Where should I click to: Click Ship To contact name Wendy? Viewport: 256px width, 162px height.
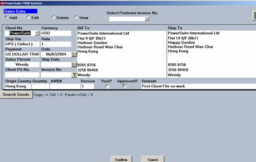coord(174,75)
